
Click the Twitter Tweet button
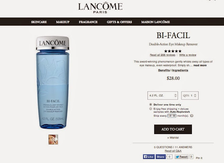(182, 157)
